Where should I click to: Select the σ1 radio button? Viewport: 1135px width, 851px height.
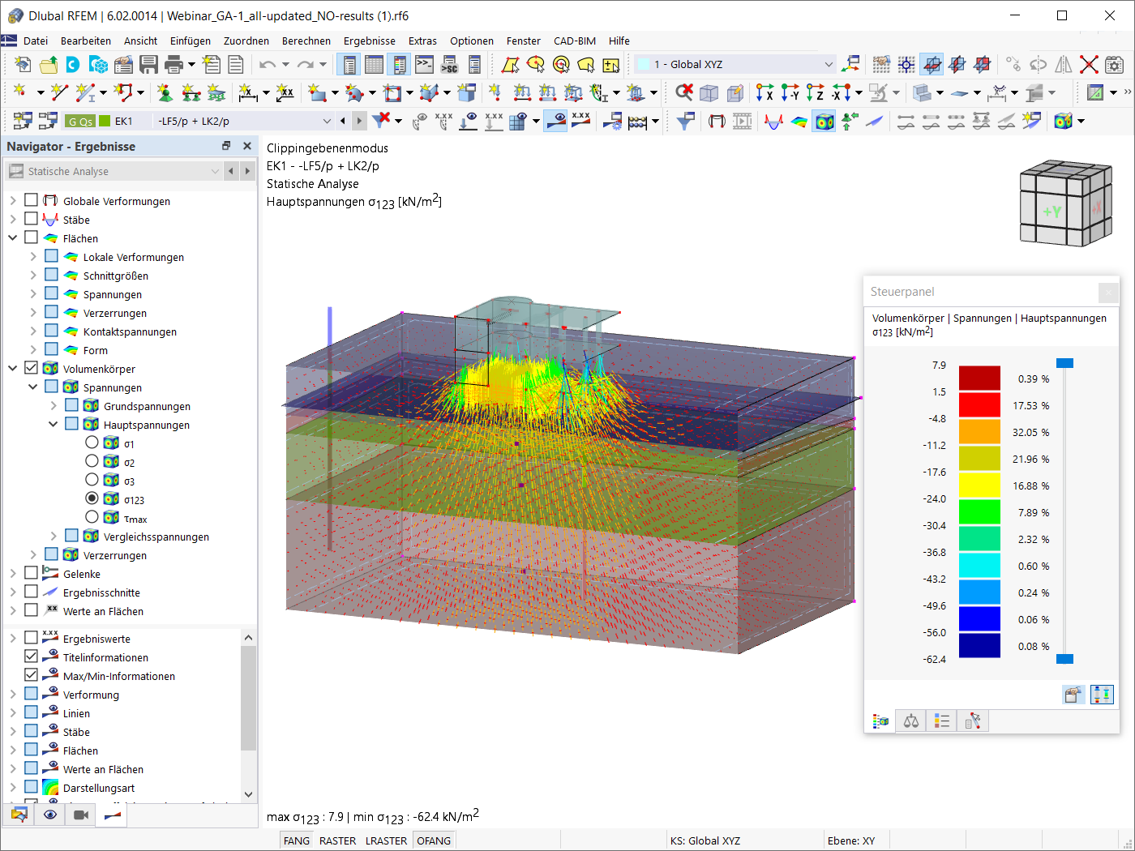92,443
